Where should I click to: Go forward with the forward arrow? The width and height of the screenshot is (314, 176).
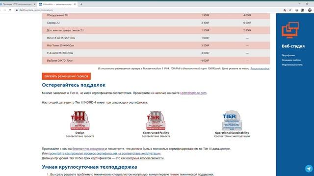click(x=4, y=10)
